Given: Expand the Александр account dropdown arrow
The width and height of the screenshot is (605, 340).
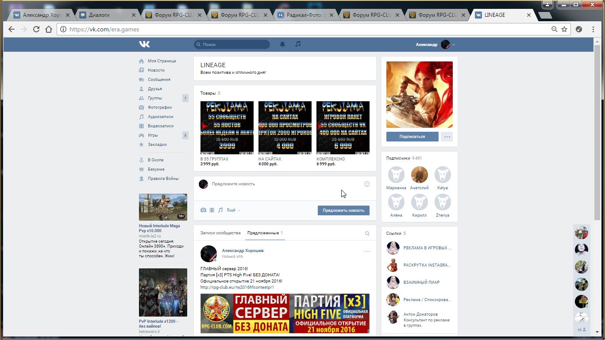Looking at the screenshot, I should click(454, 45).
